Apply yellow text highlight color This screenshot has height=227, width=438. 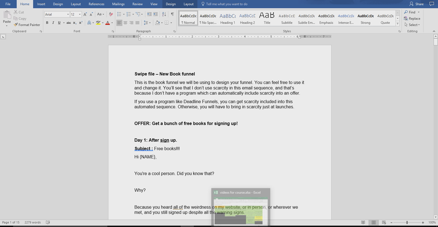98,23
